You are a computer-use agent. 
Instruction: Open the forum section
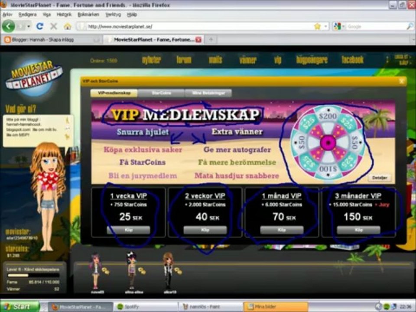[184, 60]
